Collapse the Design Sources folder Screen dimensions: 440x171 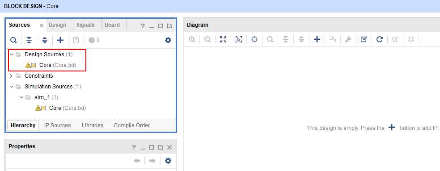tap(12, 54)
